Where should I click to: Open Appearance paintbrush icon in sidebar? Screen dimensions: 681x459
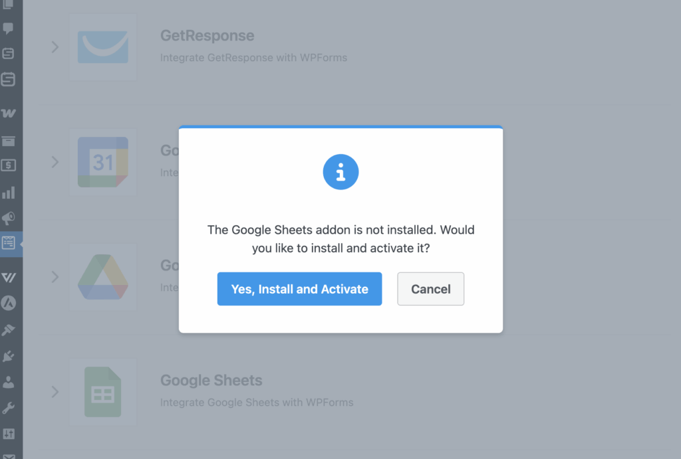tap(9, 330)
